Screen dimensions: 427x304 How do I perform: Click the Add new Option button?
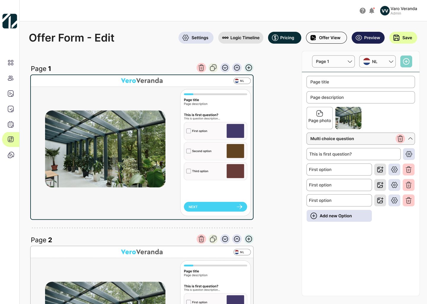(339, 216)
